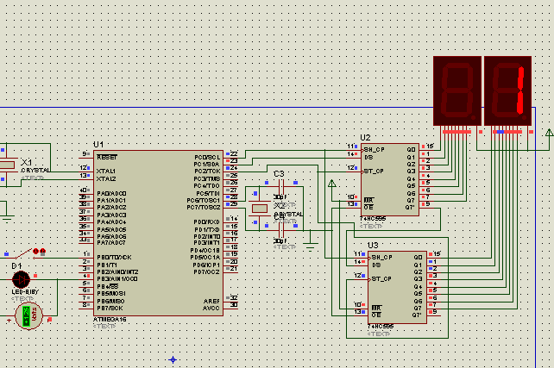The width and height of the screenshot is (554, 368).
Task: Click the left seven-segment display
Action: point(456,90)
